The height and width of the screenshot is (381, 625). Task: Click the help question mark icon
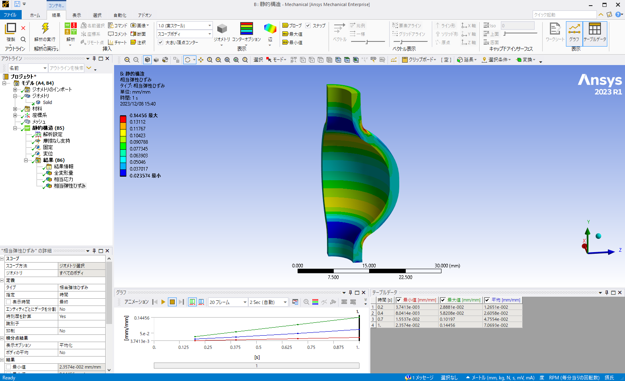click(x=619, y=14)
